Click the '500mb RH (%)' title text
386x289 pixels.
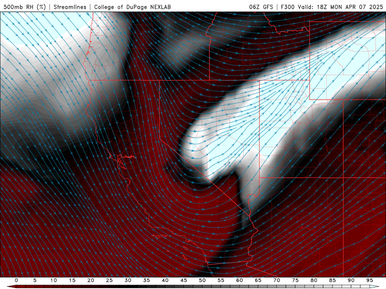coord(25,7)
